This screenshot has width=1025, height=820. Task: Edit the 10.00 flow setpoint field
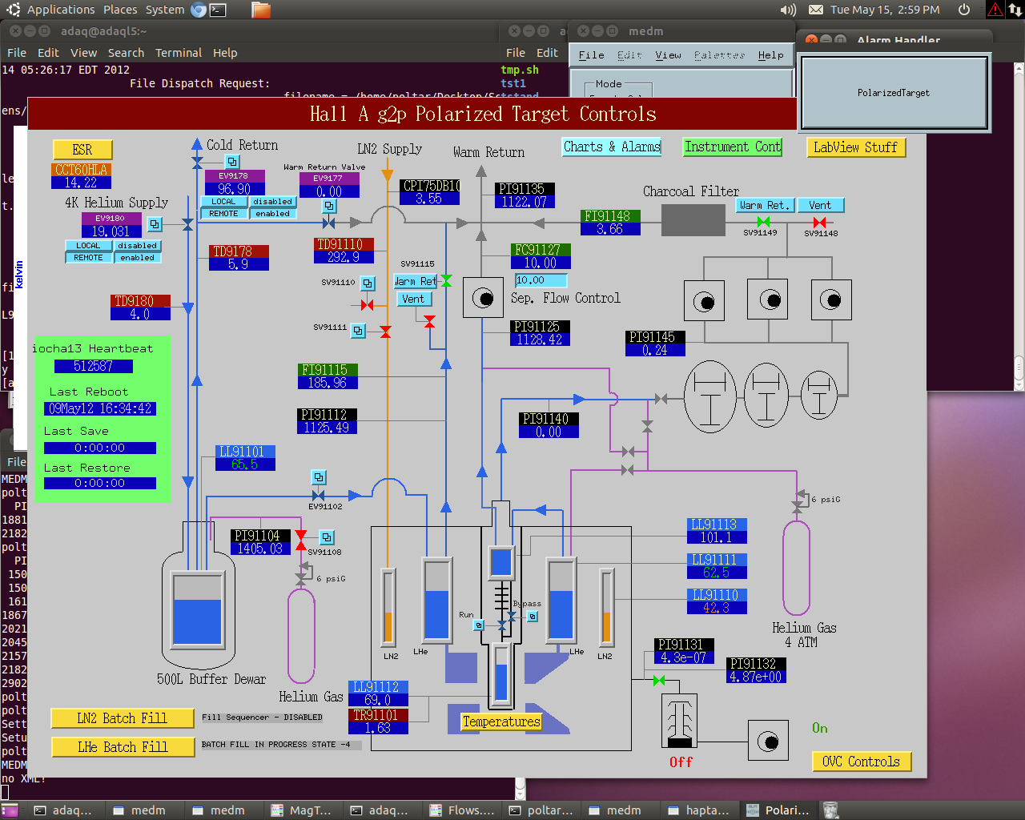(541, 280)
